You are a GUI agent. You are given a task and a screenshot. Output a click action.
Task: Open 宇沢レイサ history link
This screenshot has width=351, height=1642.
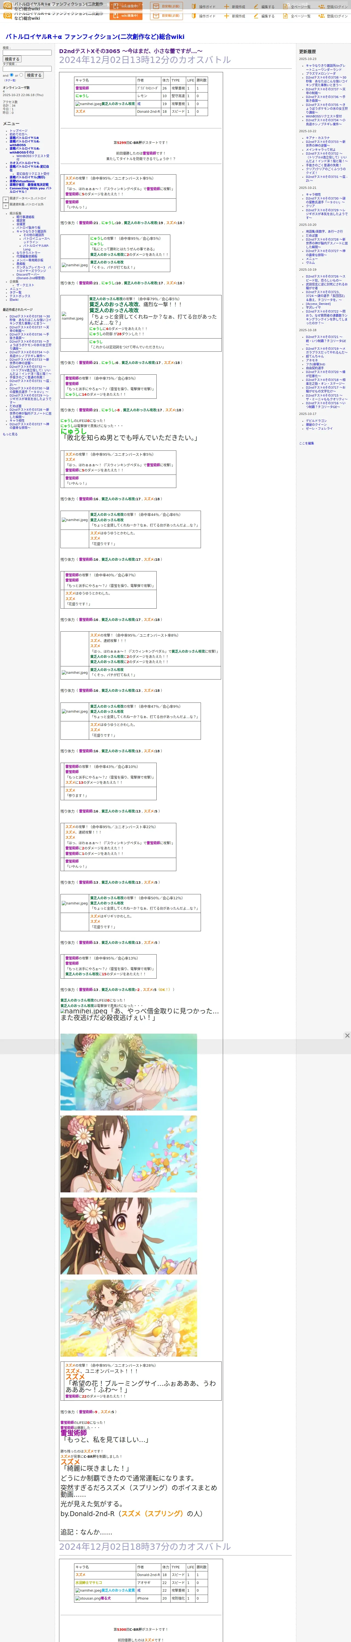click(x=314, y=308)
